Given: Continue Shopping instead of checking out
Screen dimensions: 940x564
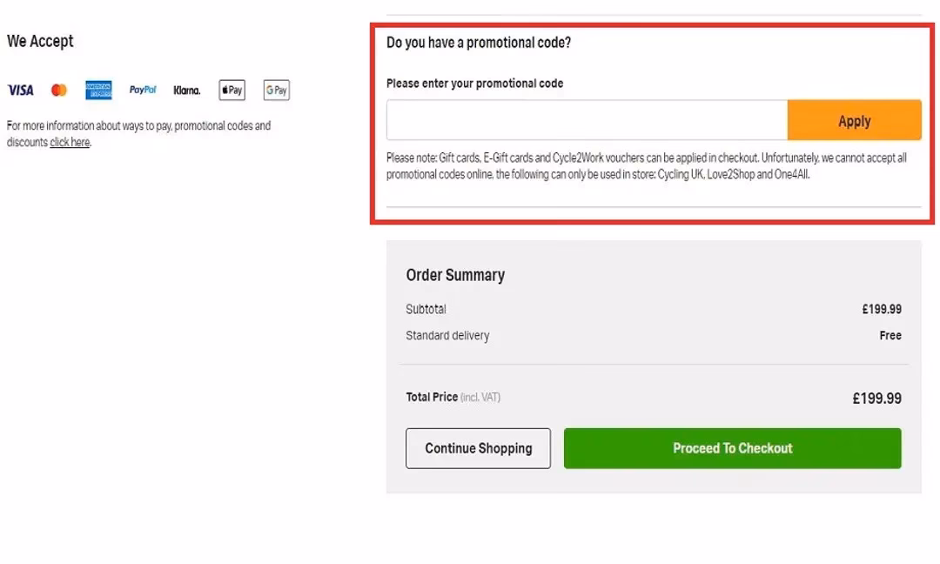Looking at the screenshot, I should [478, 447].
